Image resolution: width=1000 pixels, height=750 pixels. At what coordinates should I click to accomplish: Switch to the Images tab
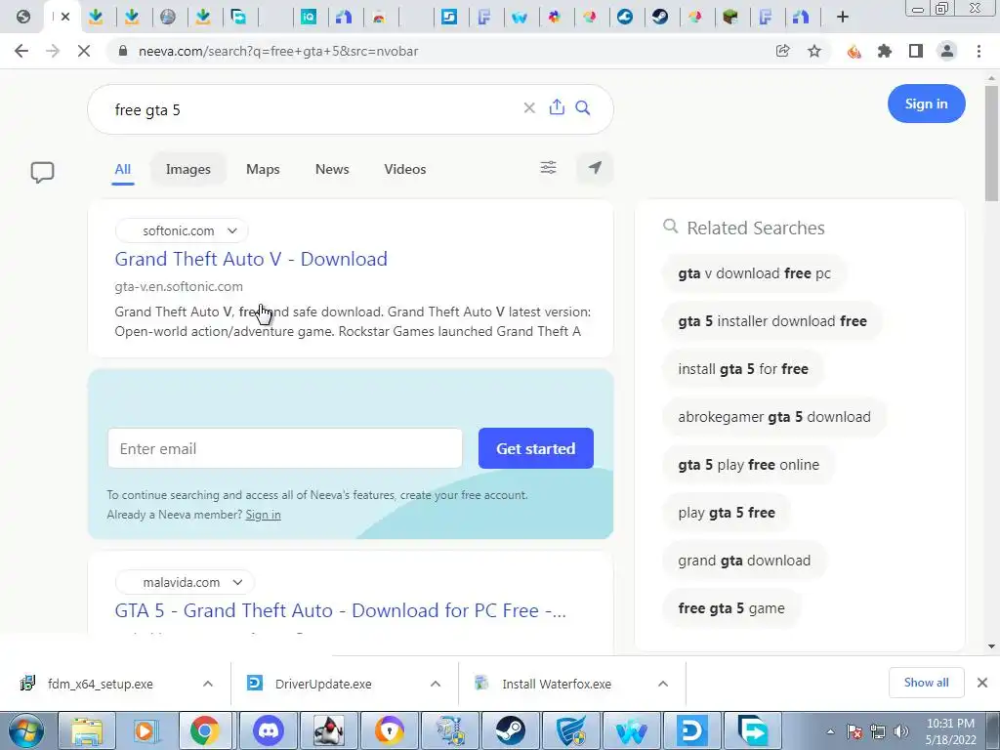click(188, 169)
